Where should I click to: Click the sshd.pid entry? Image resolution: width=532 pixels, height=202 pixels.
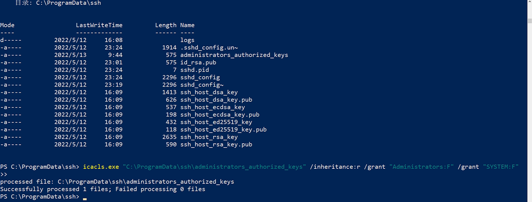pyautogui.click(x=195, y=70)
